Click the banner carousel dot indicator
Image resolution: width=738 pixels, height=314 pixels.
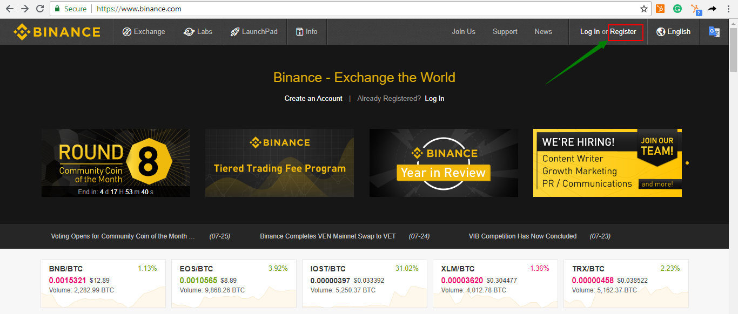(x=687, y=162)
